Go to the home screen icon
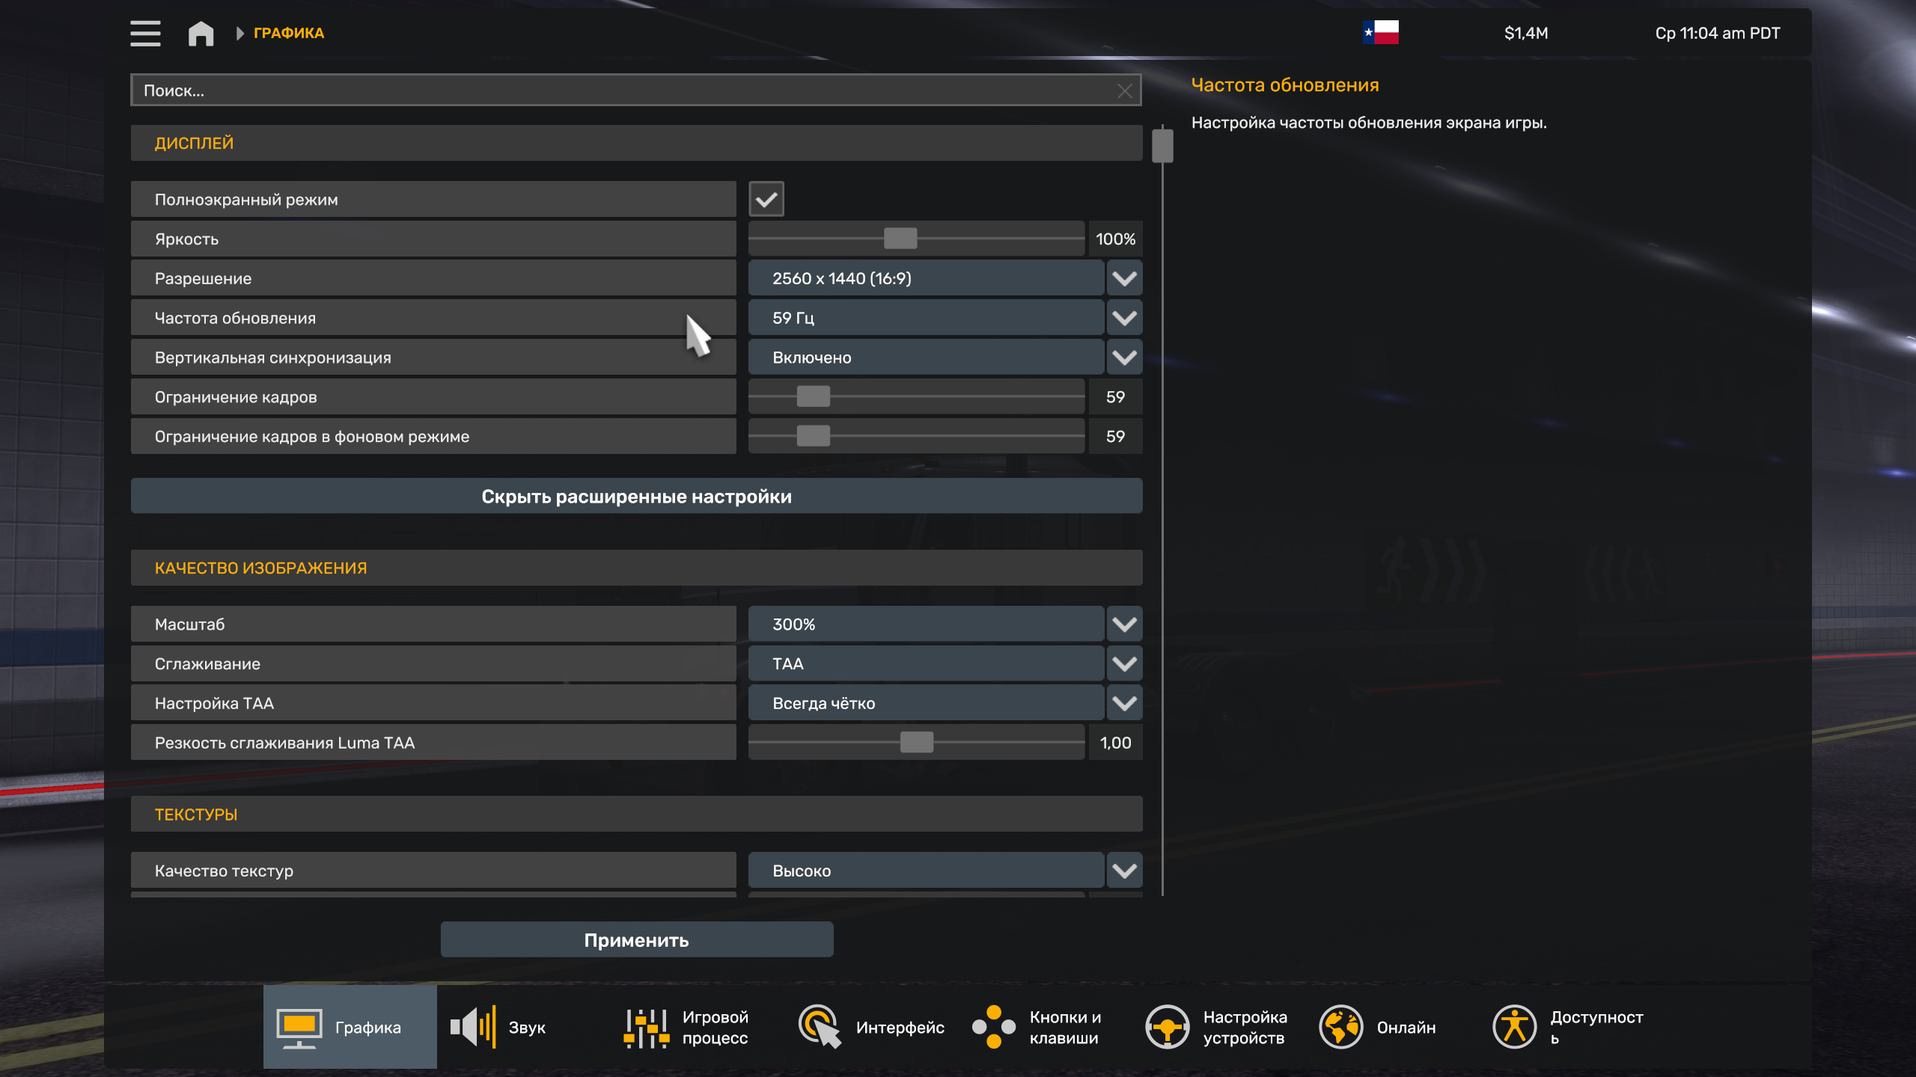 coord(201,33)
